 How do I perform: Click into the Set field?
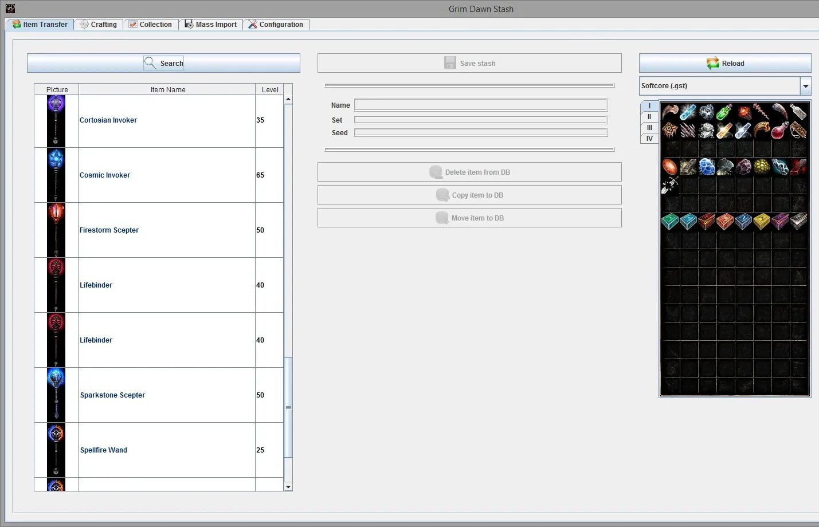[x=481, y=120]
